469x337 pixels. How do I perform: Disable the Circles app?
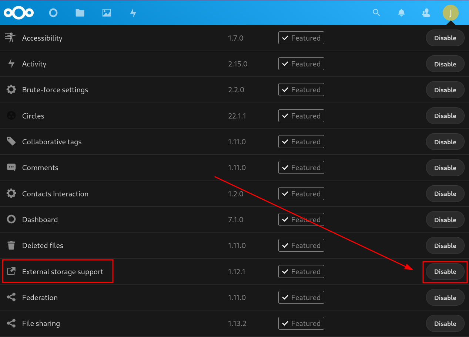[445, 116]
